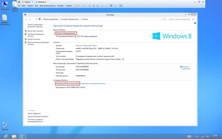Open File Explorer from the taskbar
Screen dimensions: 222x139
pyautogui.click(x=14, y=136)
